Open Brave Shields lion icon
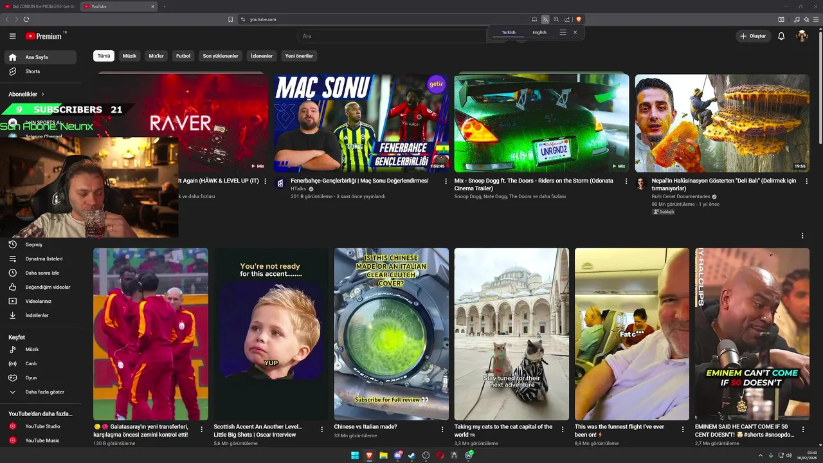 coord(579,19)
